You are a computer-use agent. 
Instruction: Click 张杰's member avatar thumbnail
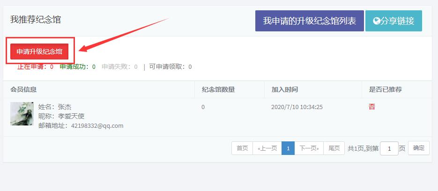pos(22,114)
